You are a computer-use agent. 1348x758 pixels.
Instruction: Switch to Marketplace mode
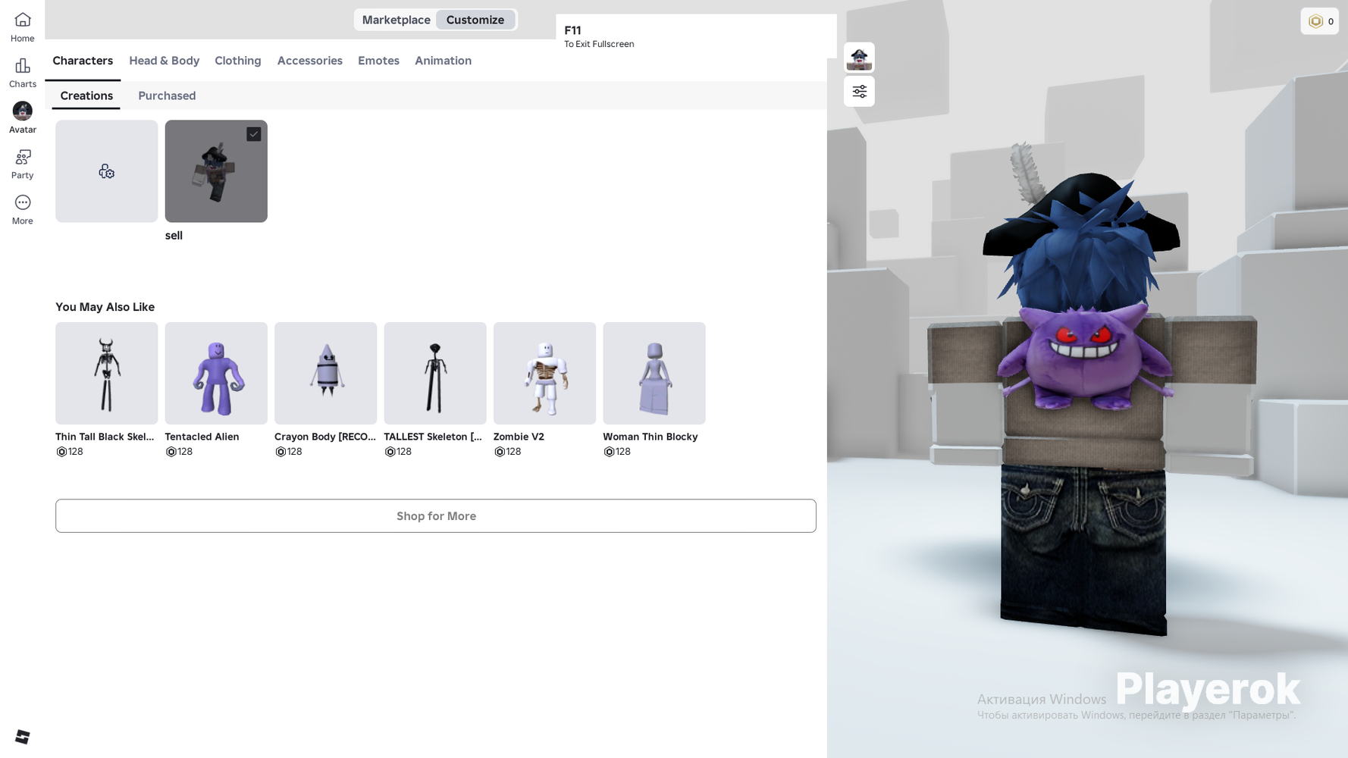pyautogui.click(x=396, y=20)
